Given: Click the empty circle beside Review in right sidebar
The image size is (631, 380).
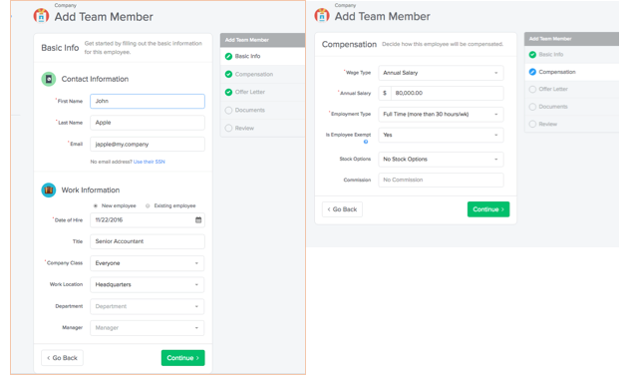Looking at the screenshot, I should (532, 124).
